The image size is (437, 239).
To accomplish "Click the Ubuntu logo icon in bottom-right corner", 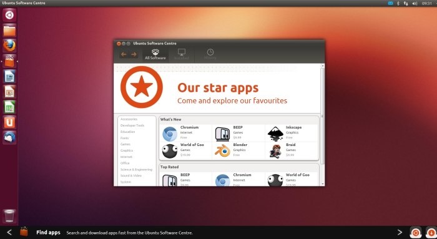I will (x=415, y=233).
